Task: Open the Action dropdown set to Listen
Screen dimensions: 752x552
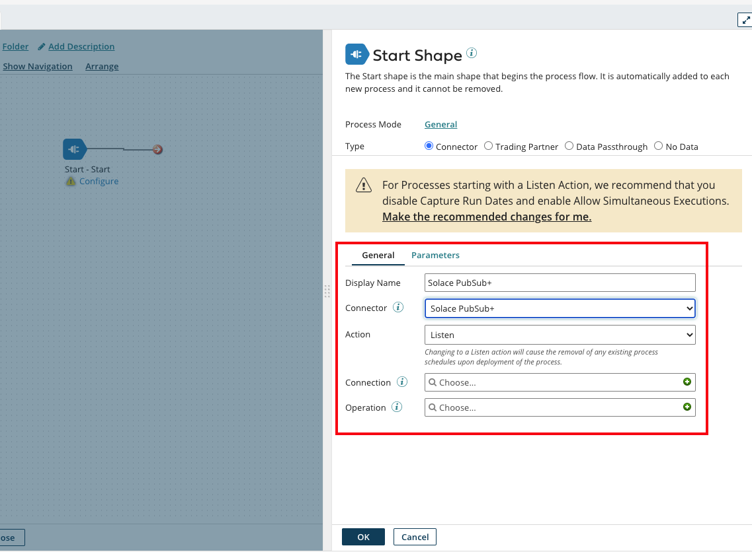Action: point(560,335)
